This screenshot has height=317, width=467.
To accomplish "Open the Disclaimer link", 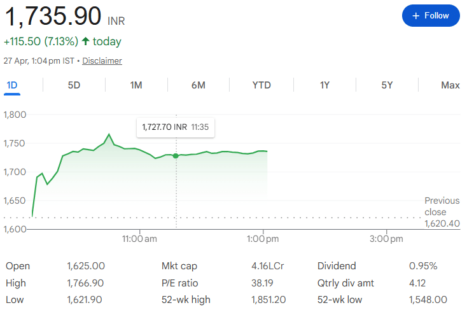I will [102, 61].
